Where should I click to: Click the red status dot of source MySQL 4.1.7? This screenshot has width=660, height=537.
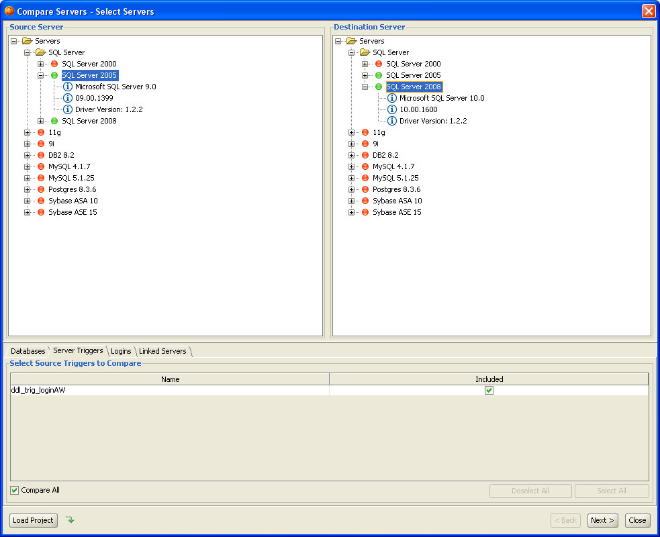(41, 166)
